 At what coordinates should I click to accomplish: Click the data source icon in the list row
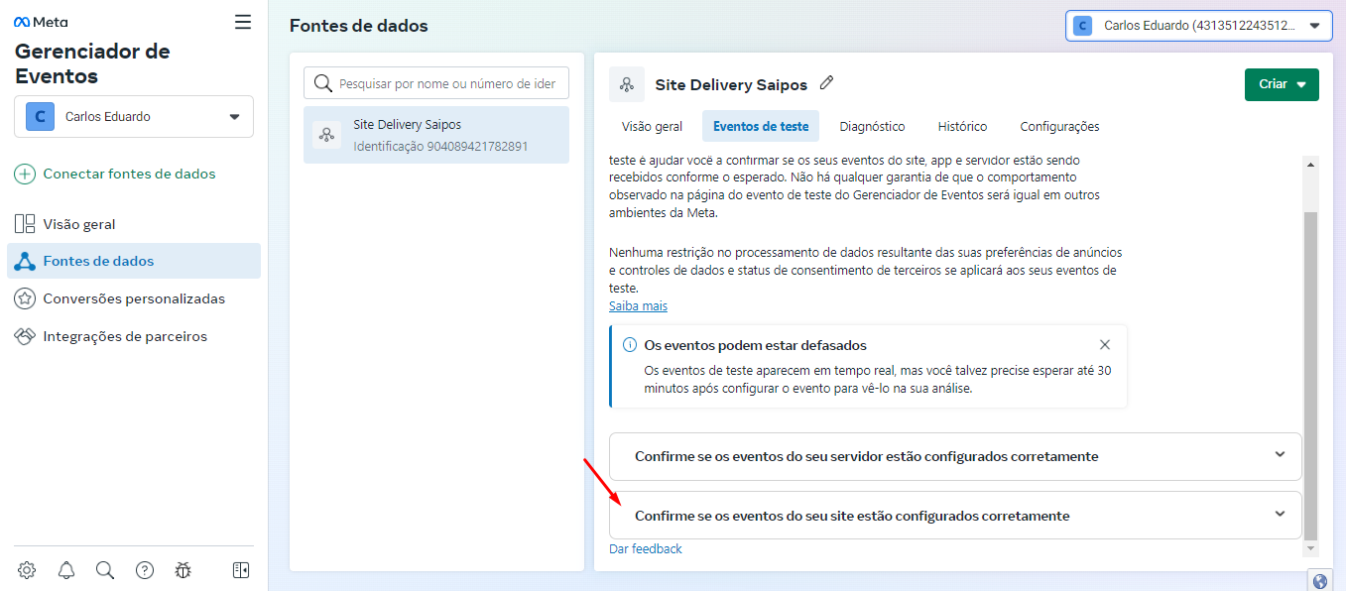pos(326,135)
